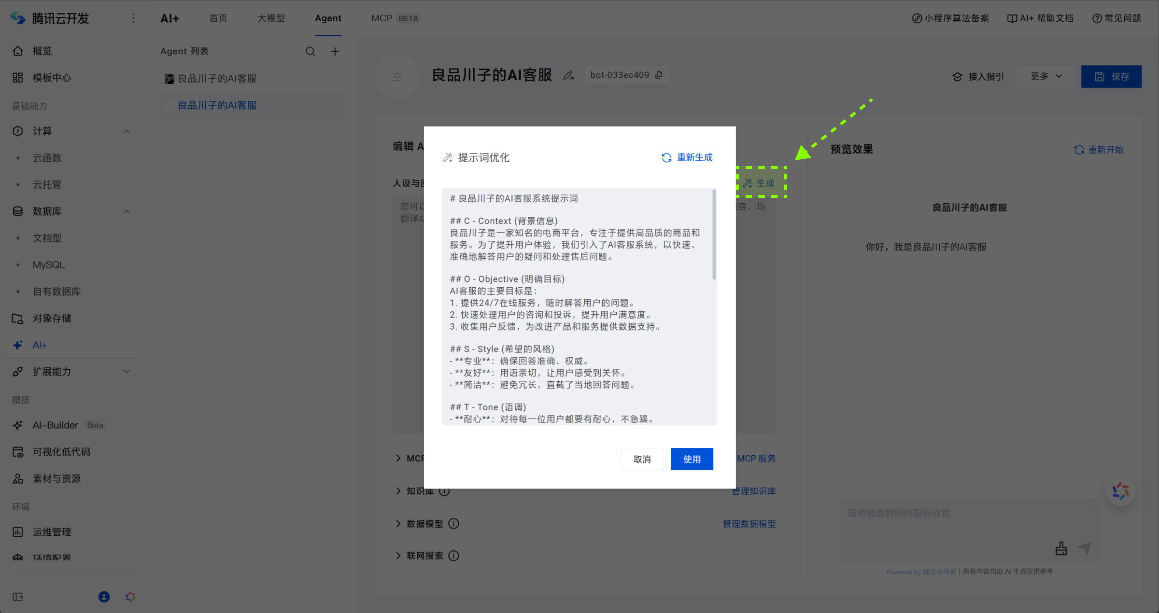Click the user account avatar icon
Viewport: 1159px width, 613px height.
coord(104,597)
